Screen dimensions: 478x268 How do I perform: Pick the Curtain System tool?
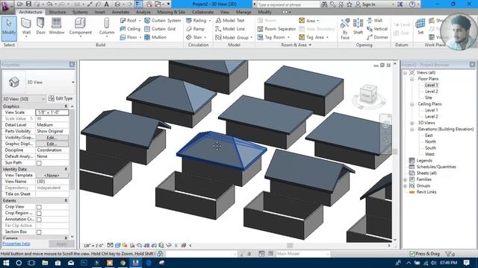163,20
